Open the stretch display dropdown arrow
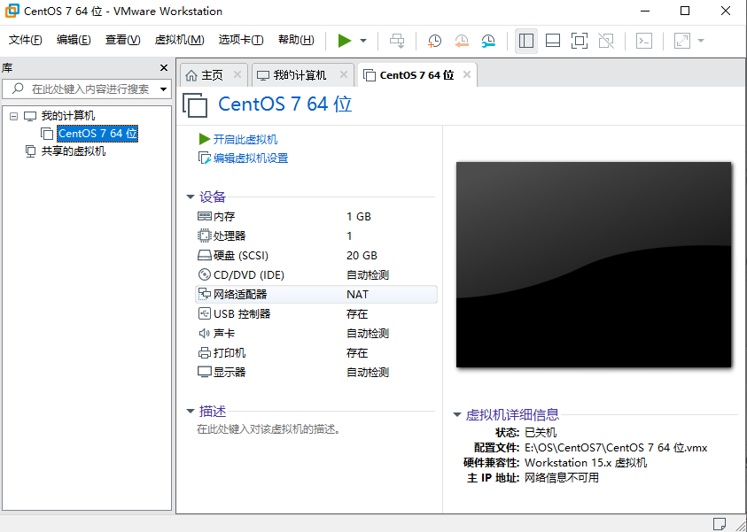Screen dimensions: 747x532 coord(701,41)
